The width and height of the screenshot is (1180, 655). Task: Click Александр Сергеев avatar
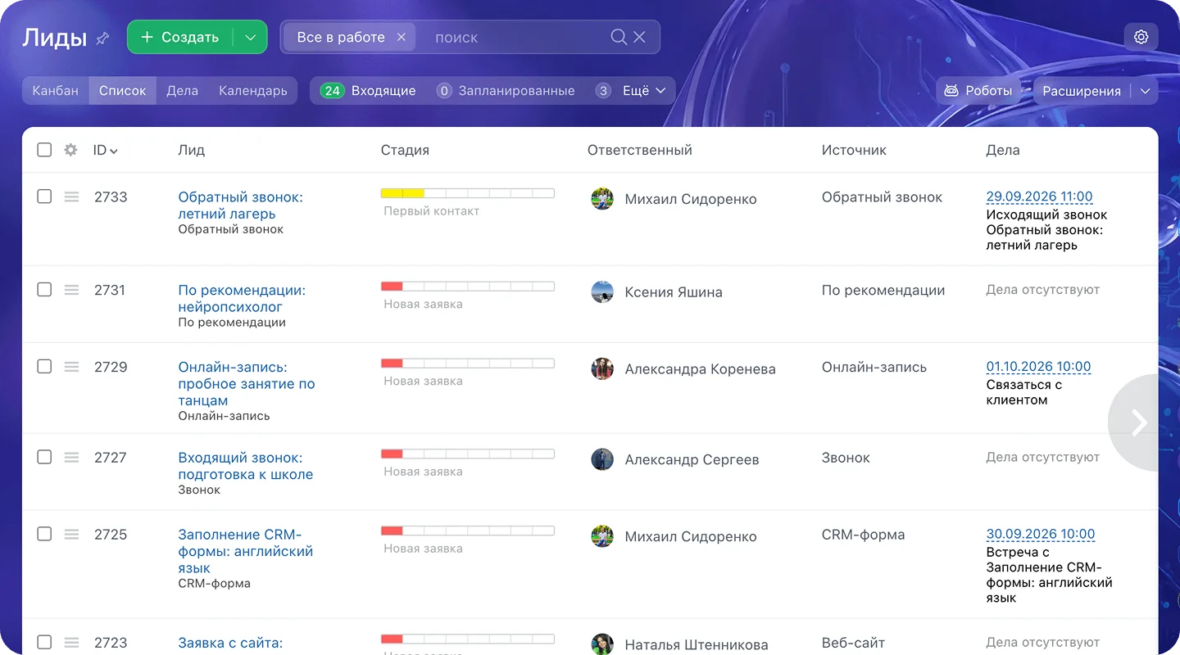(602, 459)
